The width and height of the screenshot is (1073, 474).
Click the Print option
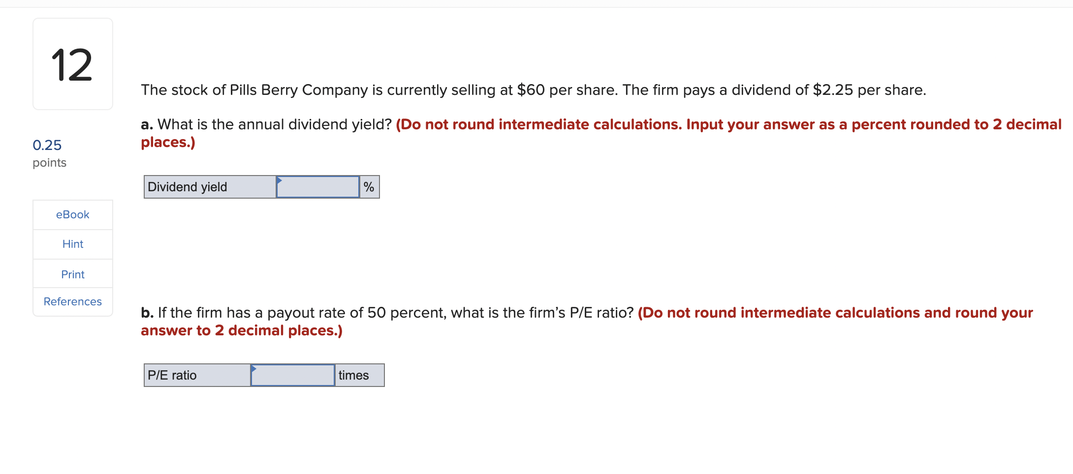72,274
